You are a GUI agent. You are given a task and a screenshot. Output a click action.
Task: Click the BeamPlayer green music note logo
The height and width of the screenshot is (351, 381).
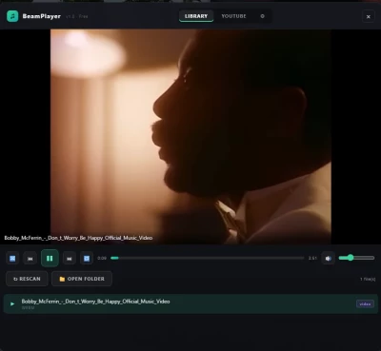pyautogui.click(x=12, y=16)
